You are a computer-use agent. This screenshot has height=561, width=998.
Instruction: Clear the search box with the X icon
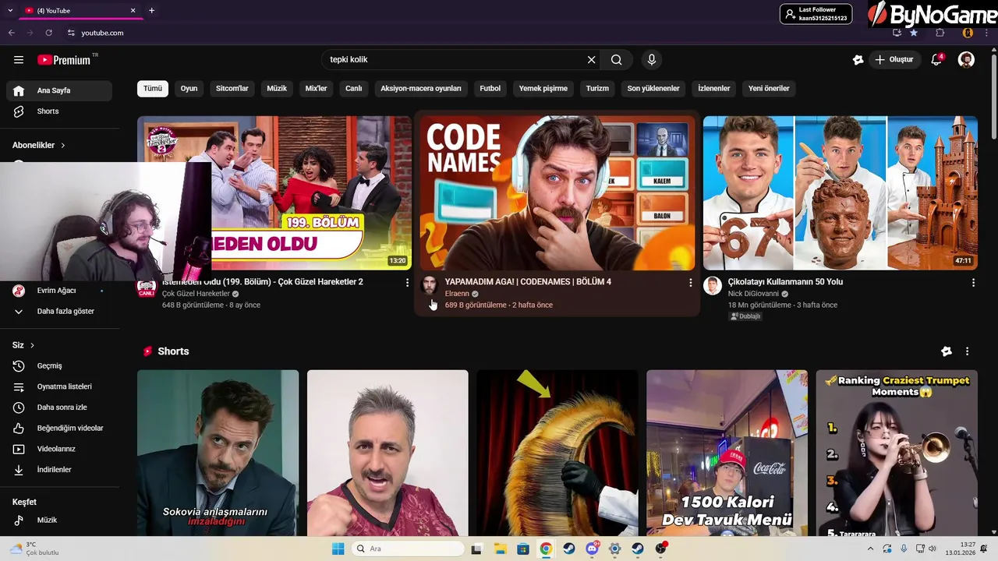click(591, 60)
